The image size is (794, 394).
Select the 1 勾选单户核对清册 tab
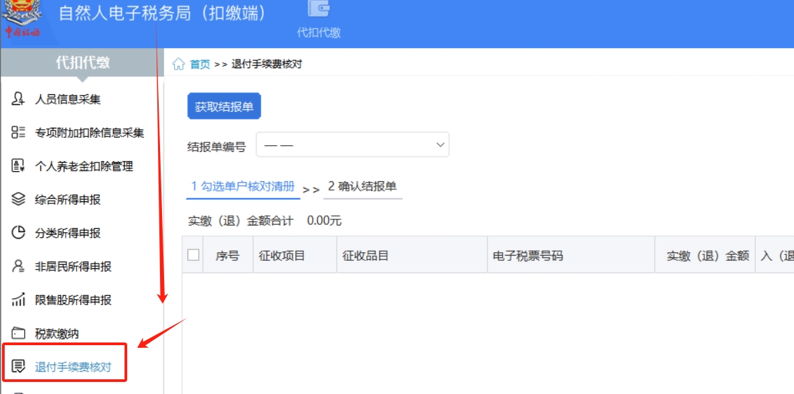click(244, 187)
